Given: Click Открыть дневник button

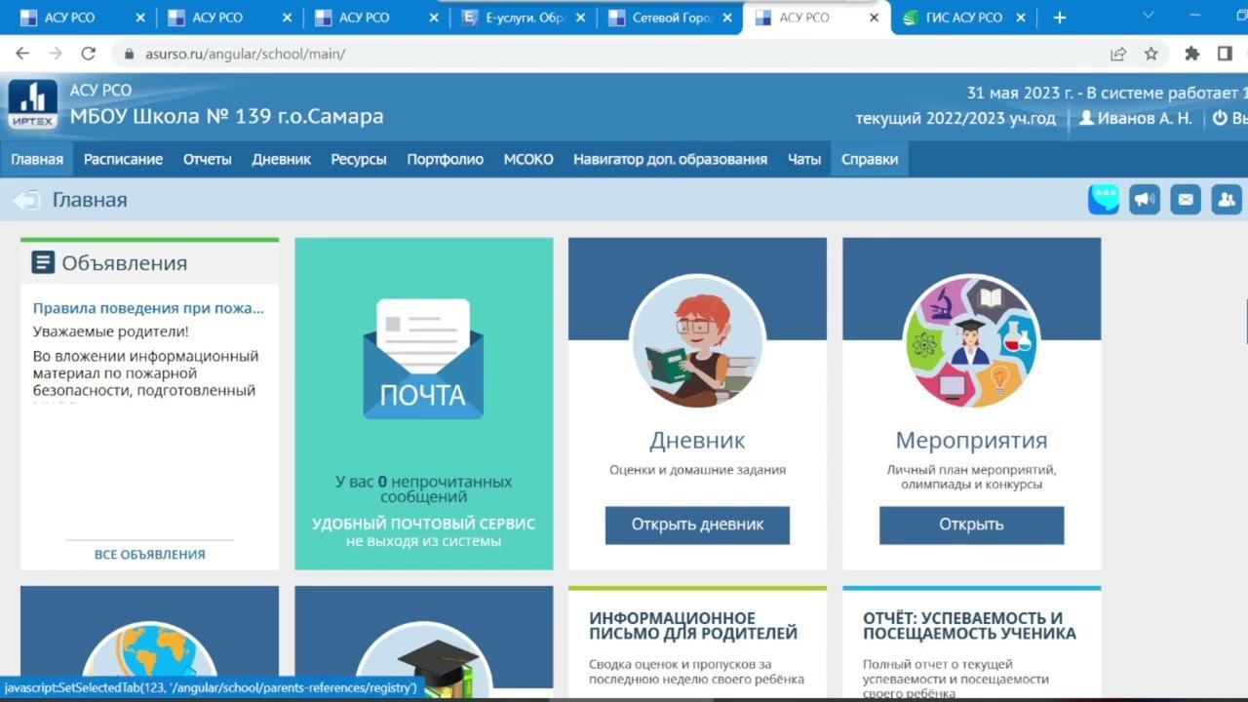Looking at the screenshot, I should (697, 525).
